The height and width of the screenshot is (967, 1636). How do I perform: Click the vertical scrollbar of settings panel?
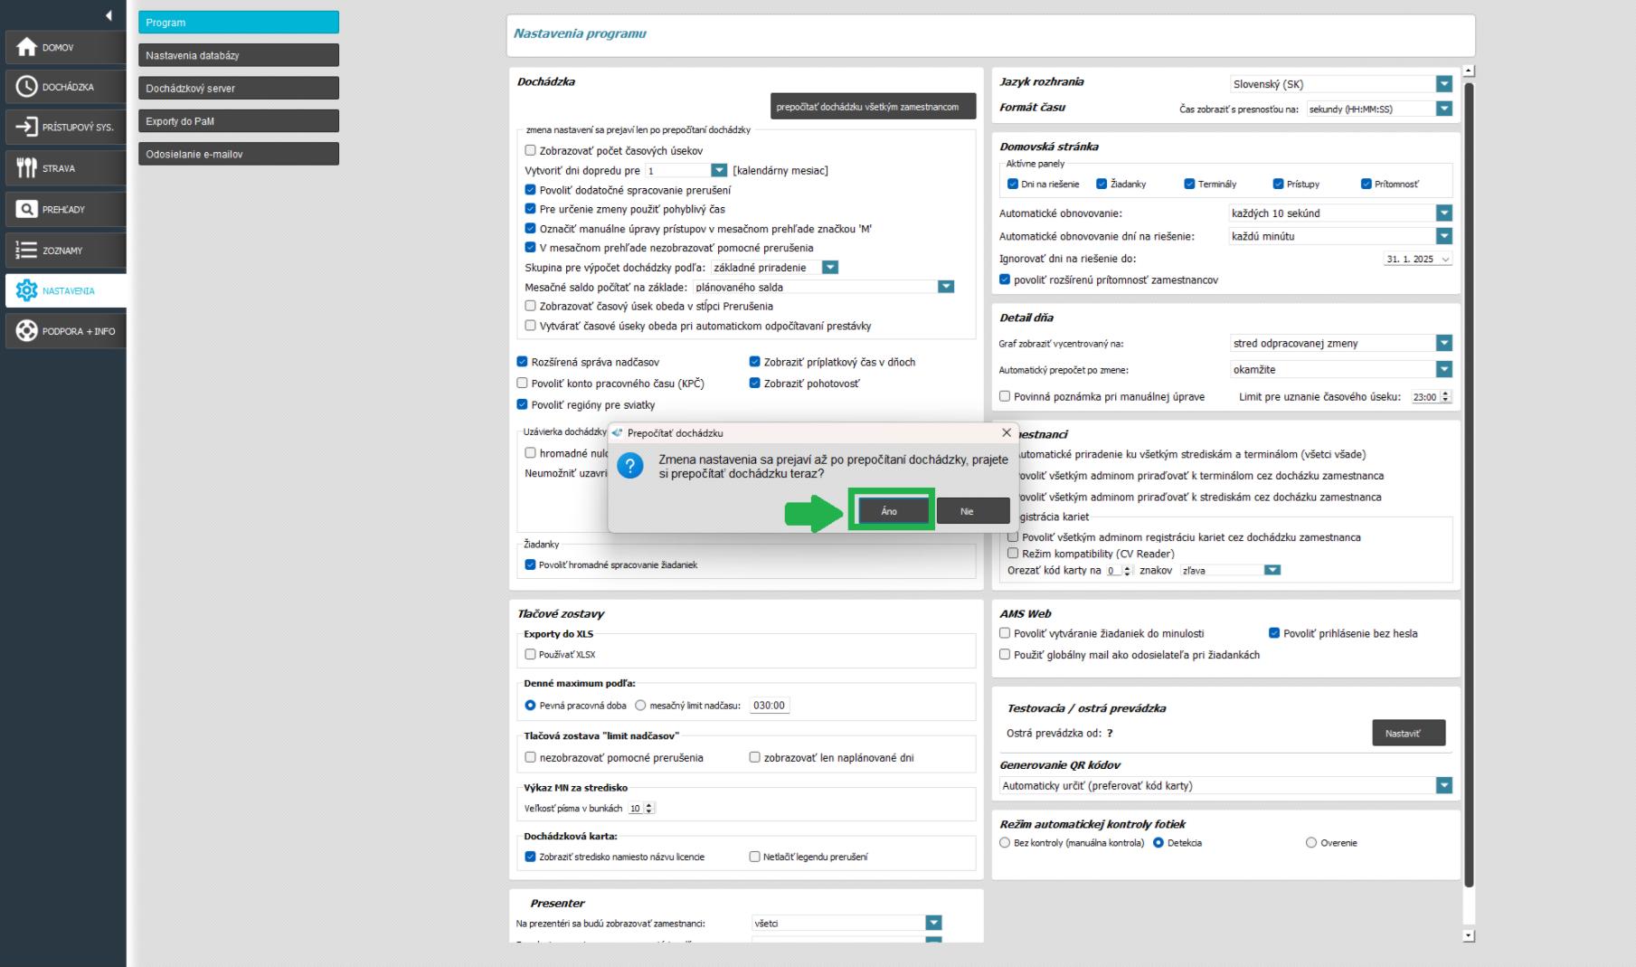(1468, 452)
